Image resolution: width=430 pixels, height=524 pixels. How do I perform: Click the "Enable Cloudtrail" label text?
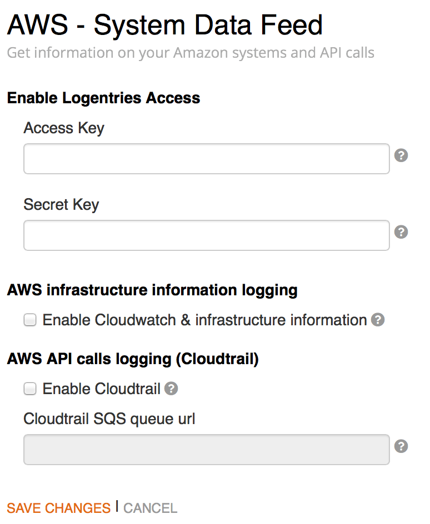click(x=102, y=389)
